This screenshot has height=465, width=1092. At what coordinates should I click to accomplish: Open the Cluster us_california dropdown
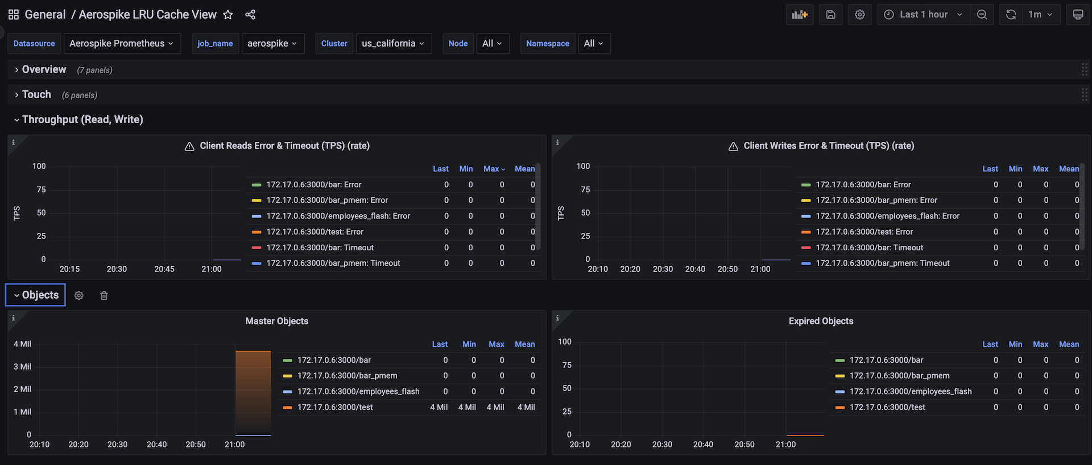tap(393, 44)
